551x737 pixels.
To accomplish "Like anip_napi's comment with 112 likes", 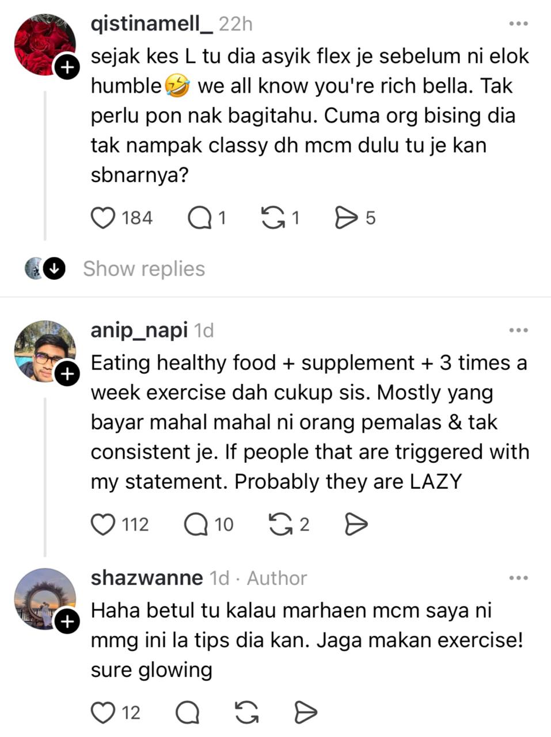I will pos(104,525).
